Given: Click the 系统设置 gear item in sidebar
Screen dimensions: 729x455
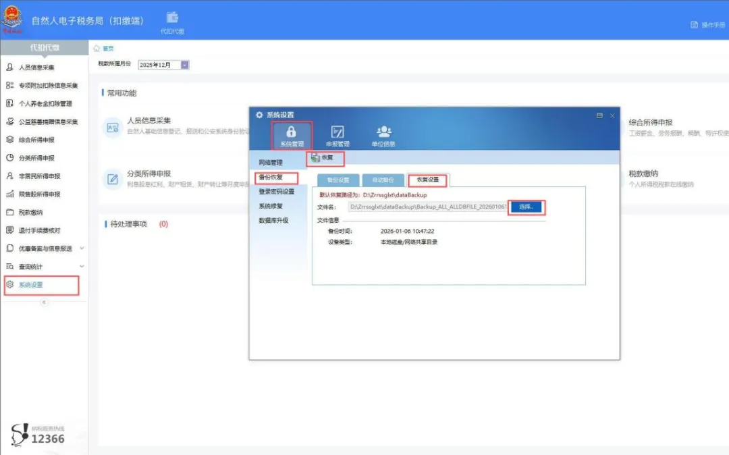Looking at the screenshot, I should (41, 285).
